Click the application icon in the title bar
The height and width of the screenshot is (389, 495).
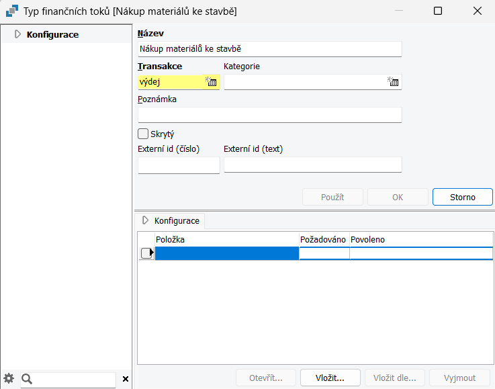[x=12, y=11]
